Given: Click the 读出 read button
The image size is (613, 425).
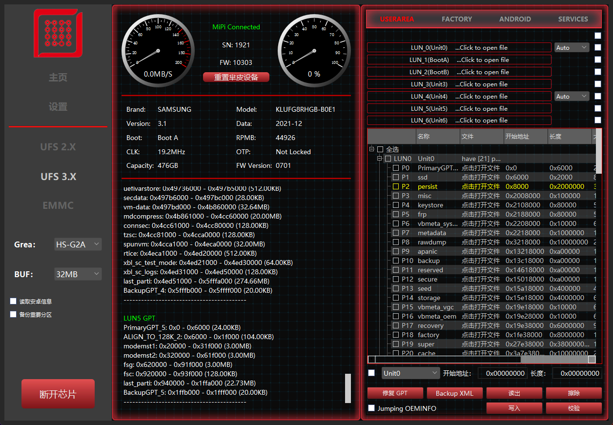Looking at the screenshot, I should pos(514,393).
